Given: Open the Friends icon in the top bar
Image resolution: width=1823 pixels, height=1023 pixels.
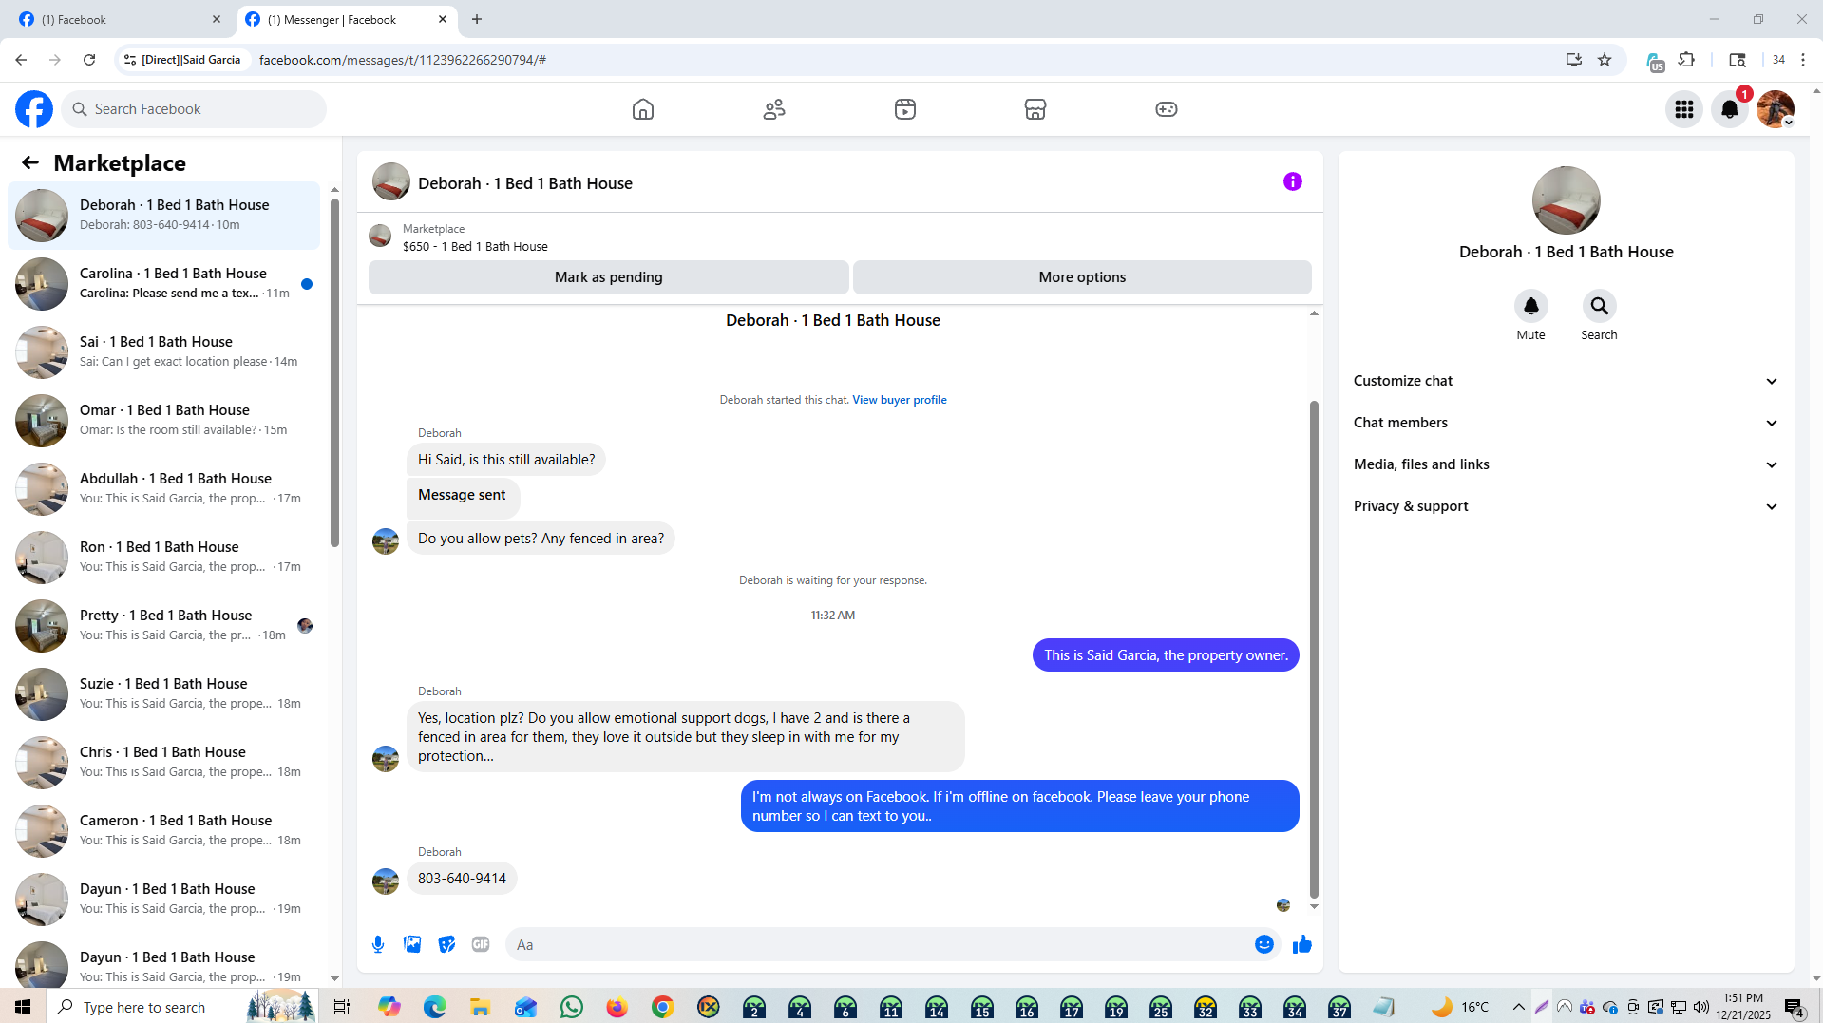Looking at the screenshot, I should 774,109.
